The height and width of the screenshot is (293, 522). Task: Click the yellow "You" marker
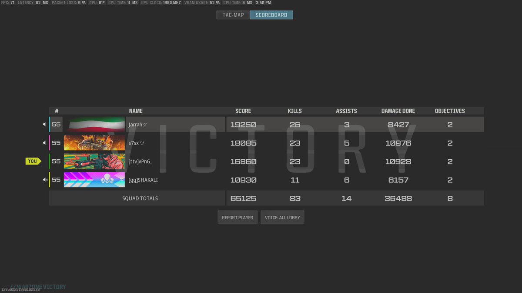pos(33,161)
